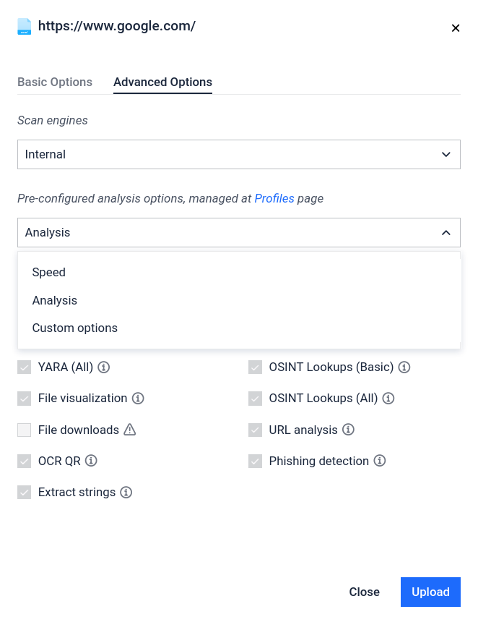The height and width of the screenshot is (617, 478).
Task: Click the Upload button
Action: tap(430, 592)
